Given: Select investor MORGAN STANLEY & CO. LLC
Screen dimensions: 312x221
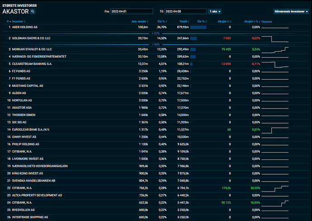Looking at the screenshot, I should 32,49.
